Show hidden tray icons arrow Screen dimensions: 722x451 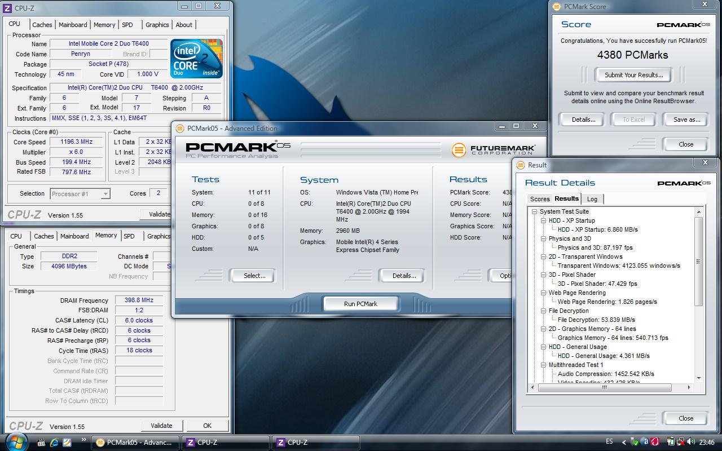623,443
